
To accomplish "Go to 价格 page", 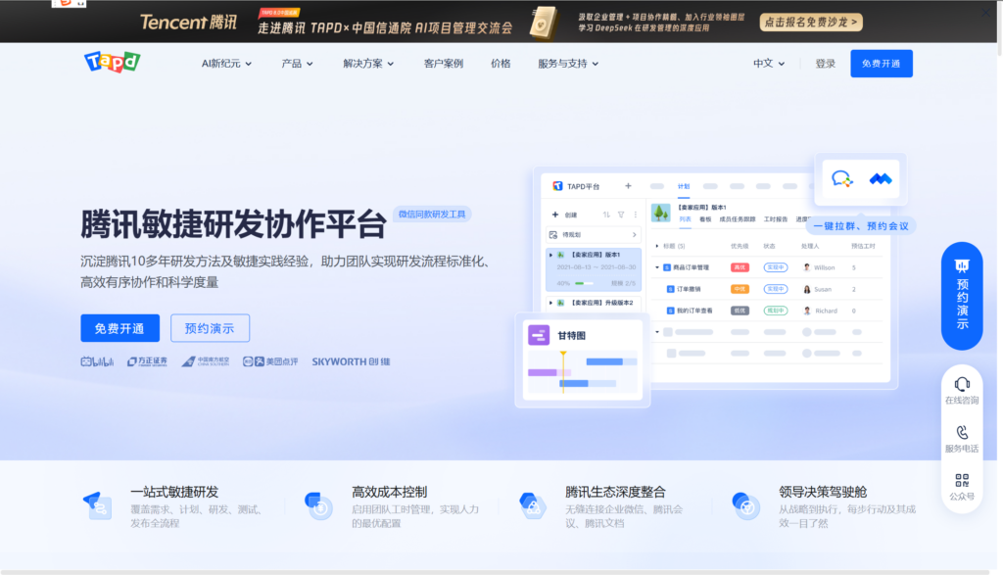I will tap(501, 64).
